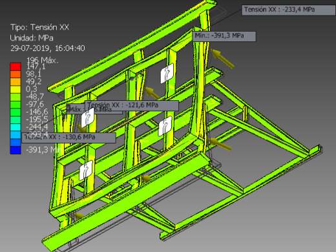
Task: Click the top-right yellow load arrow
Action: coord(222,58)
